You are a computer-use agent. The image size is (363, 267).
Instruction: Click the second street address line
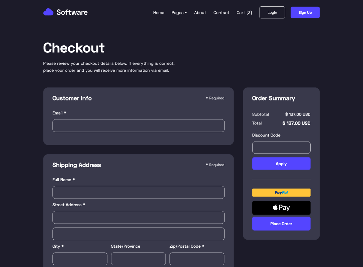[138, 234]
